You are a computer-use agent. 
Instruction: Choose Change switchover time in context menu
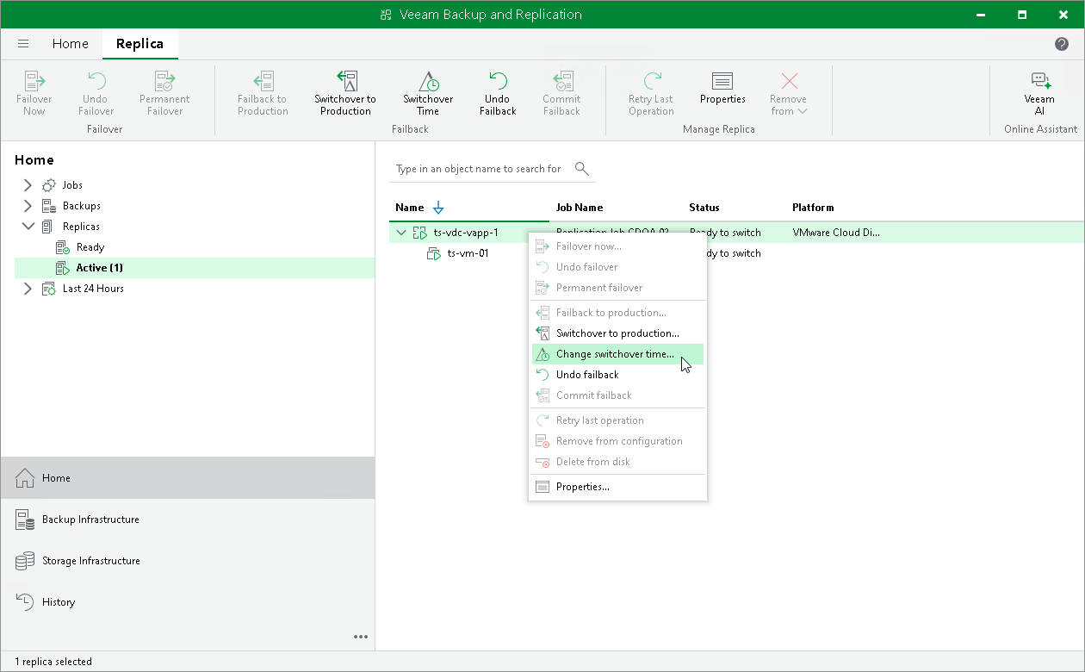point(617,354)
